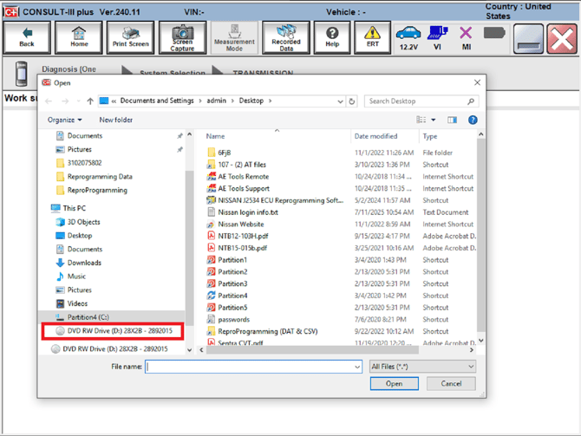Click the Print Screen icon
This screenshot has height=436, width=581.
coord(130,37)
